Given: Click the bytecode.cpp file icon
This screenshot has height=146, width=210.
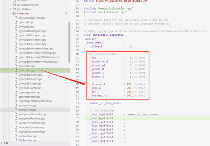Looking at the screenshot, I should pyautogui.click(x=16, y=22).
